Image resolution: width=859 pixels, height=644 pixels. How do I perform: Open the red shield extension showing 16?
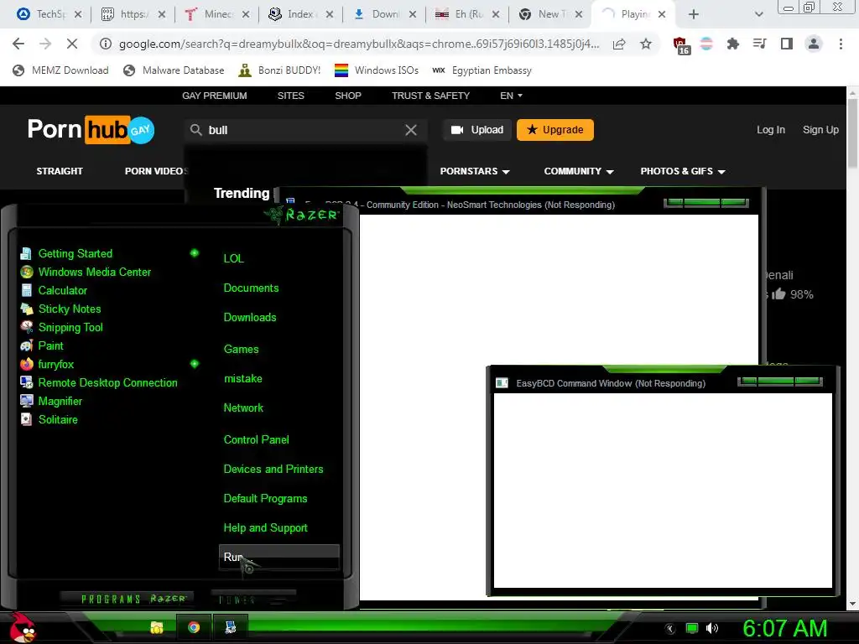(x=681, y=45)
